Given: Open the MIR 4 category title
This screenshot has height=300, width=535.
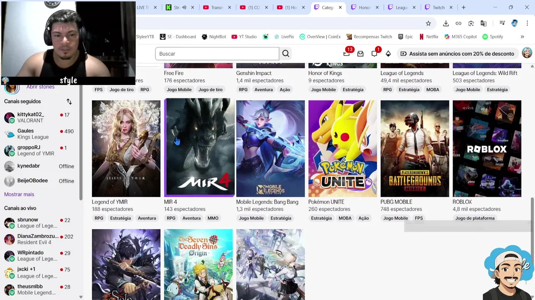Looking at the screenshot, I should (171, 202).
